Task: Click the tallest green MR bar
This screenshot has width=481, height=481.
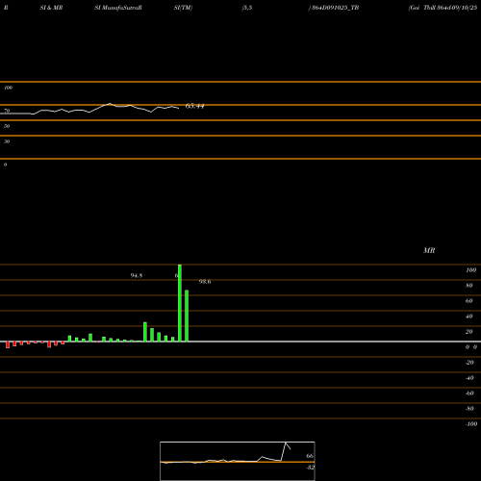Action: [180, 303]
